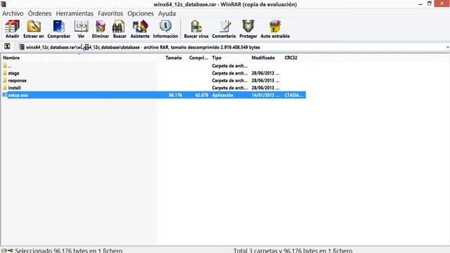Click the 'Seleccionado 96.176 bytes' status text
The image size is (450, 253).
(x=69, y=250)
